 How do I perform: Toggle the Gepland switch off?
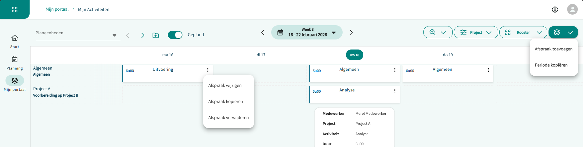click(x=175, y=35)
